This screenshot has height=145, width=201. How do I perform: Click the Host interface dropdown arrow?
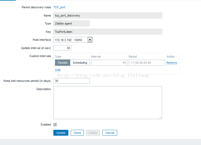90,40
